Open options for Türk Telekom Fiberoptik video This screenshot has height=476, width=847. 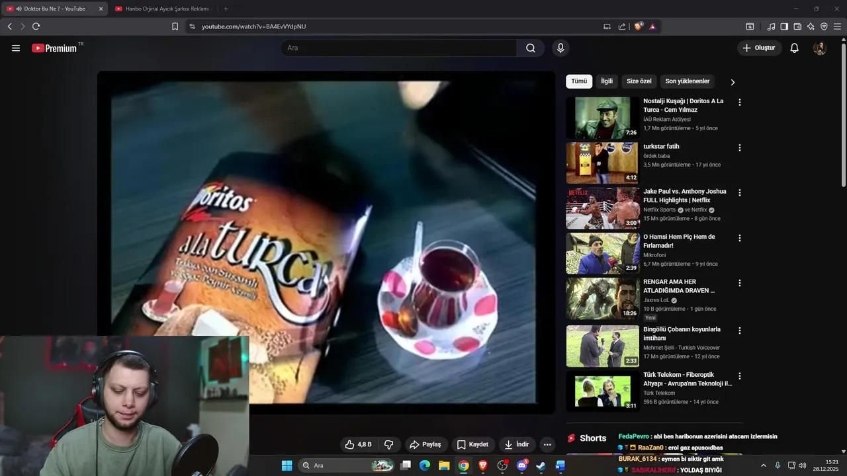coord(740,376)
